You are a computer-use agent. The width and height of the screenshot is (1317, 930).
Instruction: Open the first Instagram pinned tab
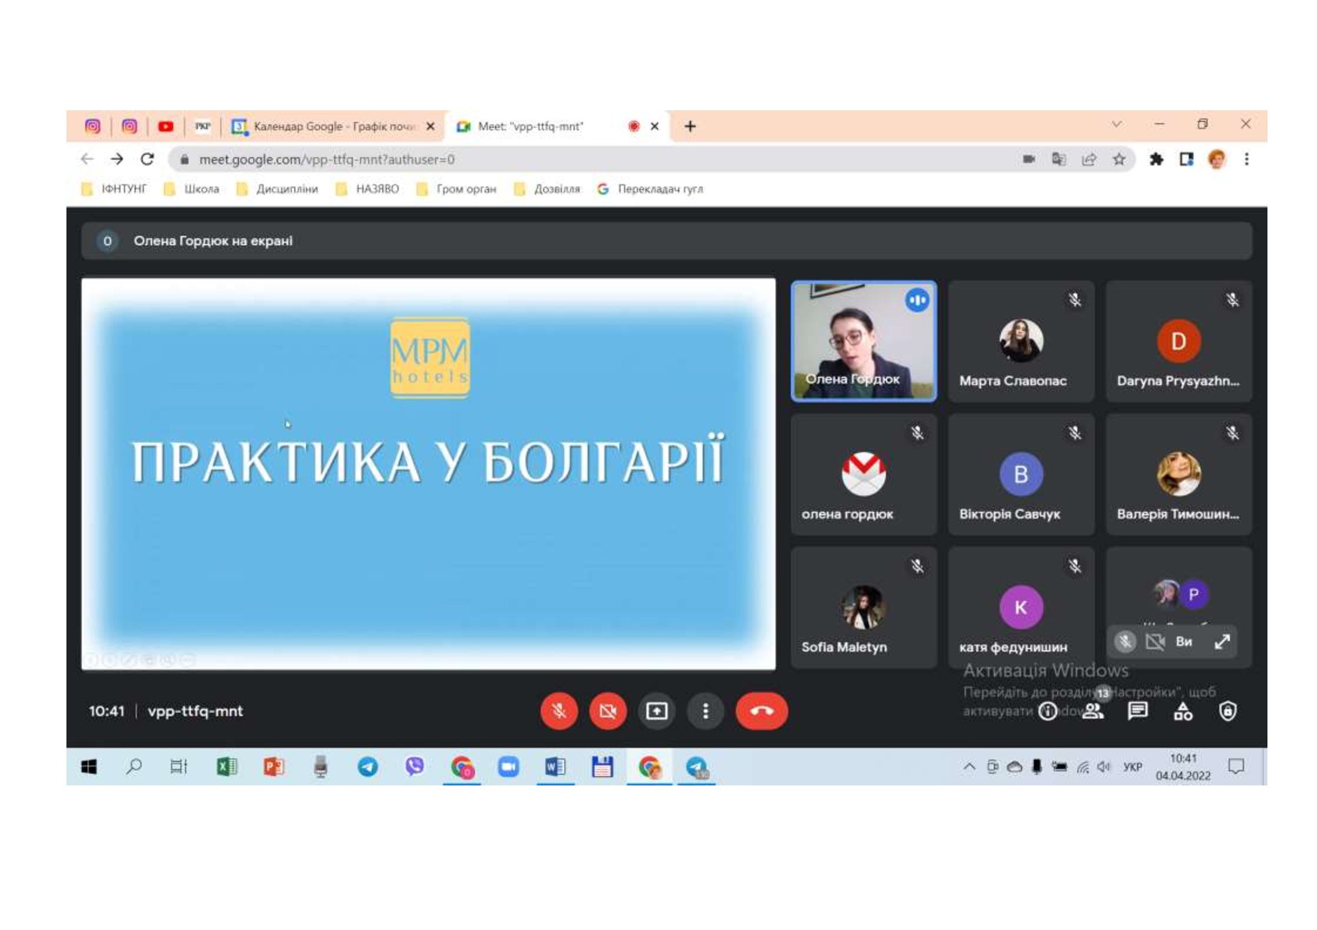pyautogui.click(x=92, y=127)
